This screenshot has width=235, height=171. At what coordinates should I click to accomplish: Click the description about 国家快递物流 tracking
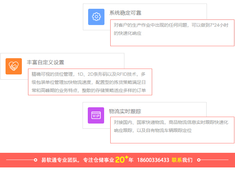pyautogui.click(x=171, y=126)
